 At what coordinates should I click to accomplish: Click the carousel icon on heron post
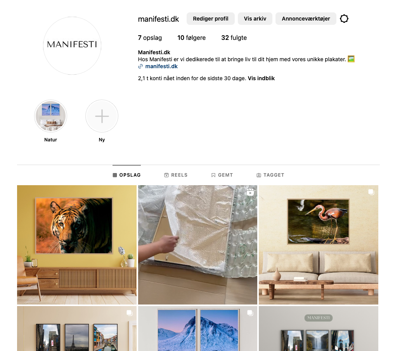tap(371, 192)
